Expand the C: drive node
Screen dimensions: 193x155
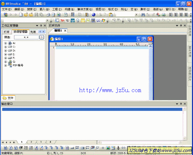click(x=5, y=47)
